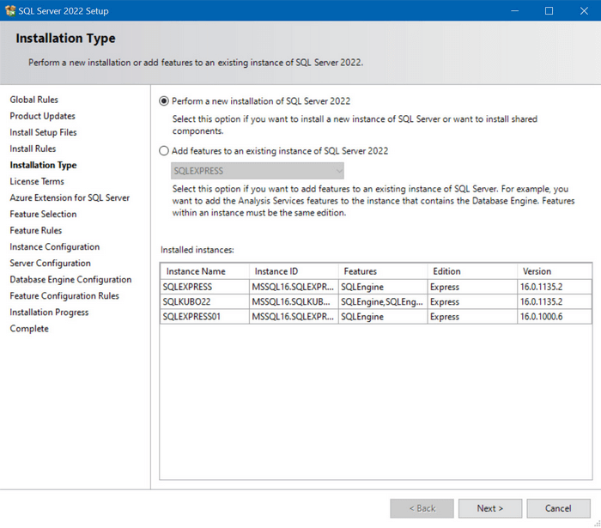Jump to Global Rules step
Image resolution: width=601 pixels, height=528 pixels.
click(34, 100)
